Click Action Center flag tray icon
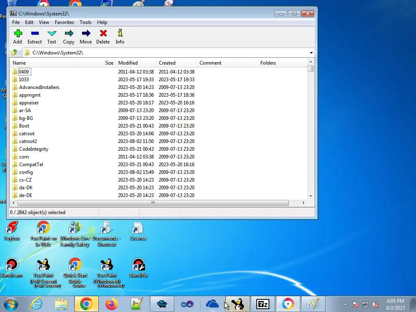Image resolution: width=416 pixels, height=312 pixels. [x=355, y=305]
